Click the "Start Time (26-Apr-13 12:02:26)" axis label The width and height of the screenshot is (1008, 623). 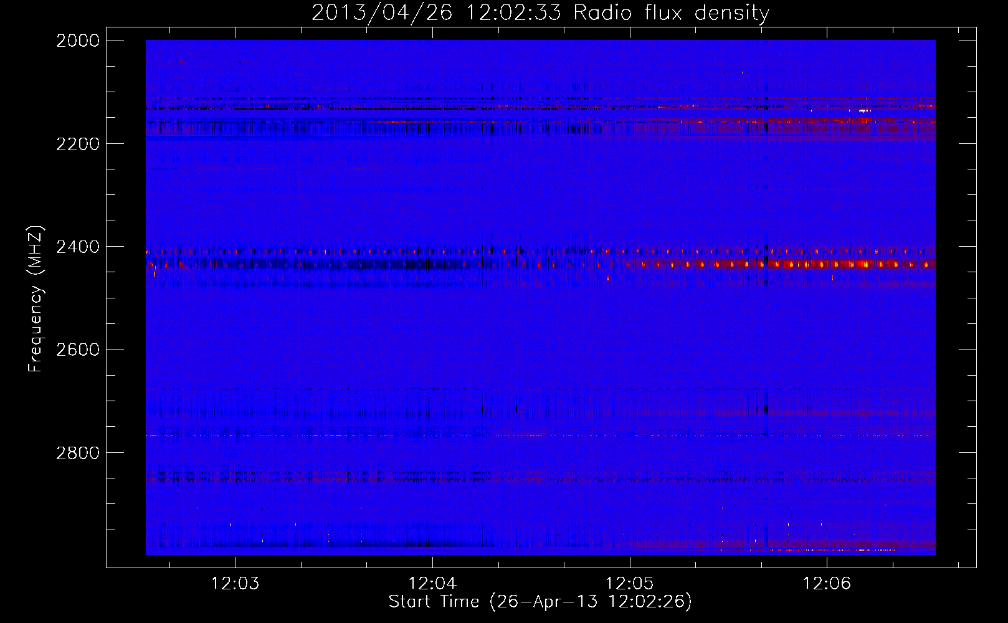[540, 602]
